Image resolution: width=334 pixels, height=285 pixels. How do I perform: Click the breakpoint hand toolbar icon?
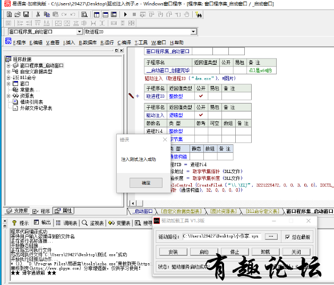click(186, 14)
